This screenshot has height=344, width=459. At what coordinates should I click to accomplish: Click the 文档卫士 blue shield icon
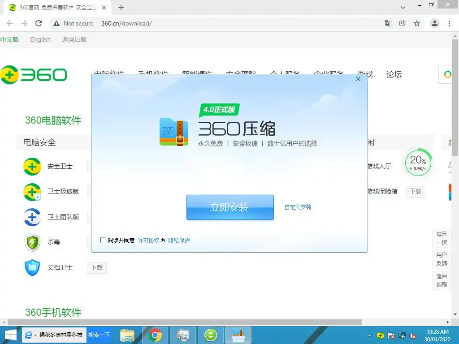(x=32, y=267)
